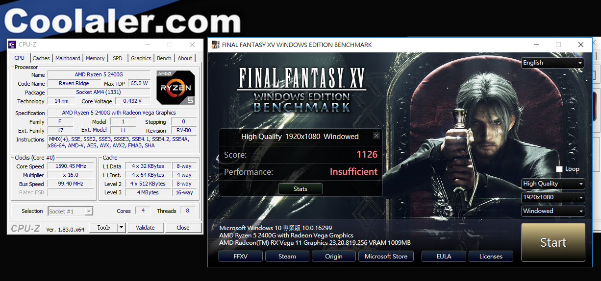Click the Insufficient performance rating text
Image resolution: width=601 pixels, height=281 pixels.
[353, 172]
